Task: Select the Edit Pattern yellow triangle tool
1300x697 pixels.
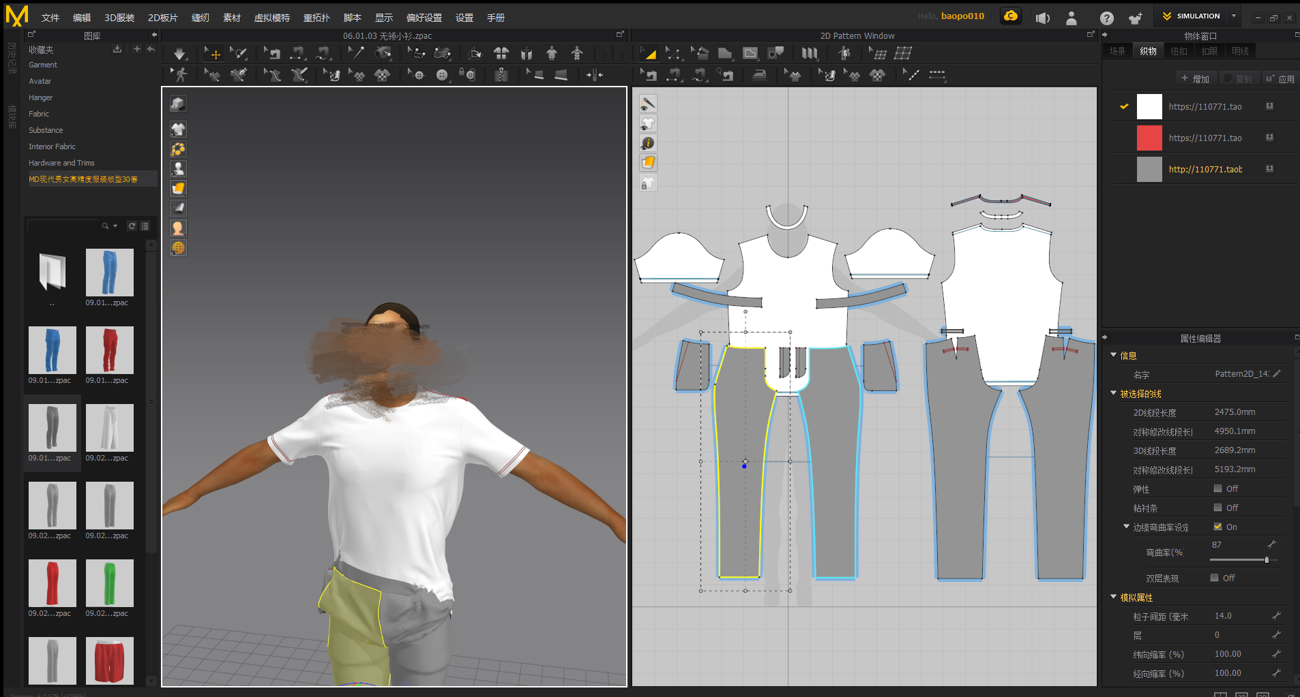Action: [648, 53]
